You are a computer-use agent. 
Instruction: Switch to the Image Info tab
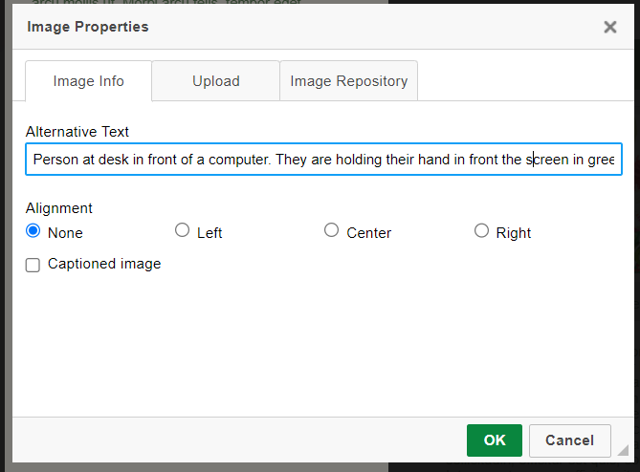89,80
